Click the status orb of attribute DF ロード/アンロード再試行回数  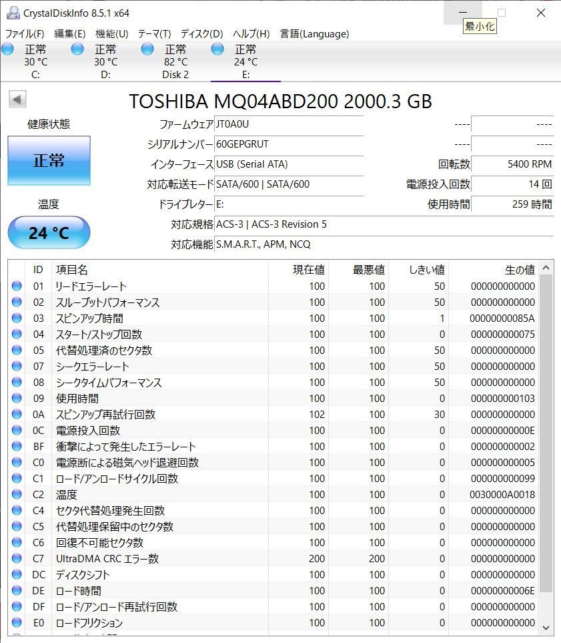tap(17, 606)
